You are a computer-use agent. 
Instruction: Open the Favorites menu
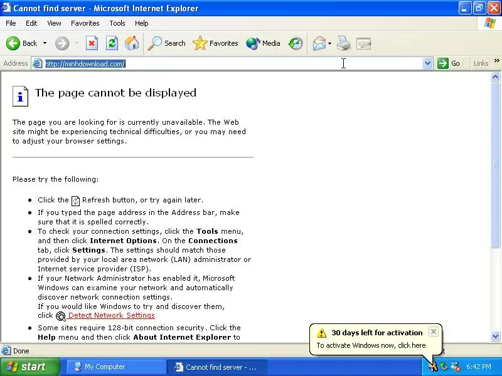(85, 23)
